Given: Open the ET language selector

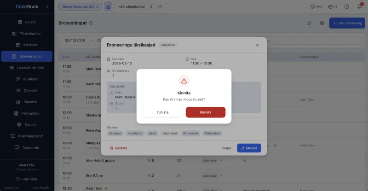Looking at the screenshot, I should [333, 7].
